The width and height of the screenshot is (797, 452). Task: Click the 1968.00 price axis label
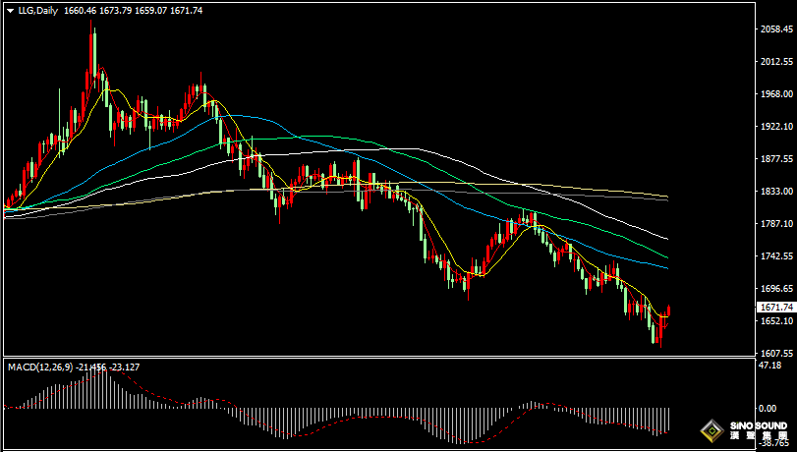[x=776, y=94]
